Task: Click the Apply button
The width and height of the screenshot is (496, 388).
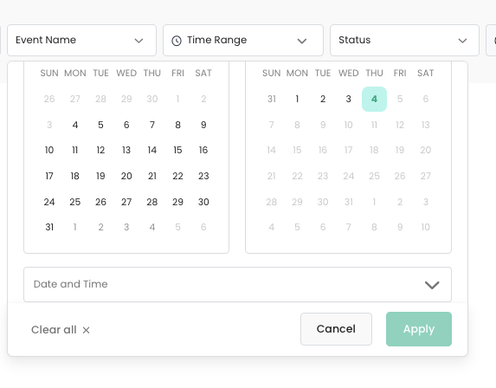Action: pos(419,329)
